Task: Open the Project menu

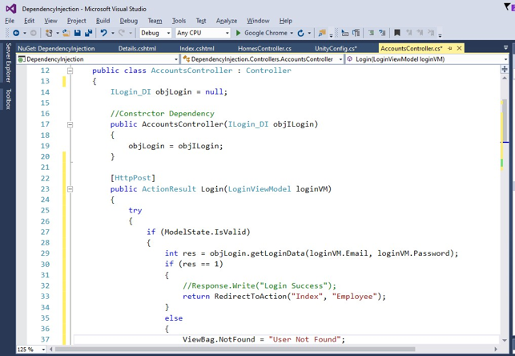Action: (77, 21)
